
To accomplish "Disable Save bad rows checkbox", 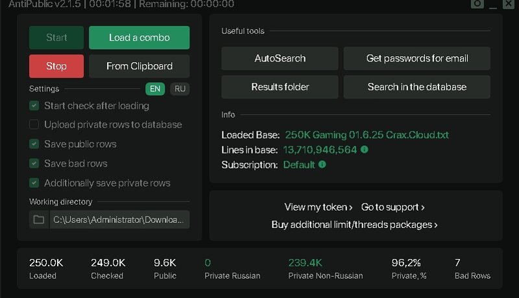I will tap(34, 163).
